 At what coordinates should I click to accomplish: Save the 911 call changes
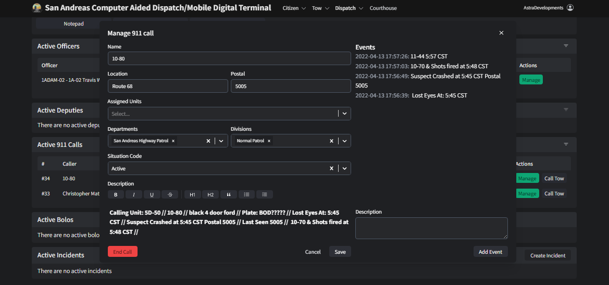click(x=340, y=252)
